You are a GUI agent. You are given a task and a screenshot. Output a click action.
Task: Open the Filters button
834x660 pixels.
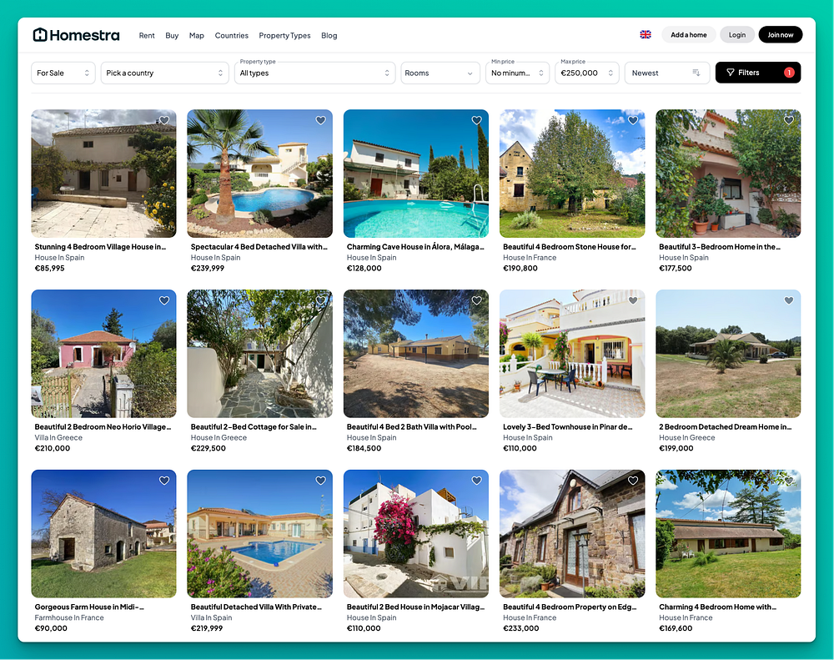tap(758, 73)
